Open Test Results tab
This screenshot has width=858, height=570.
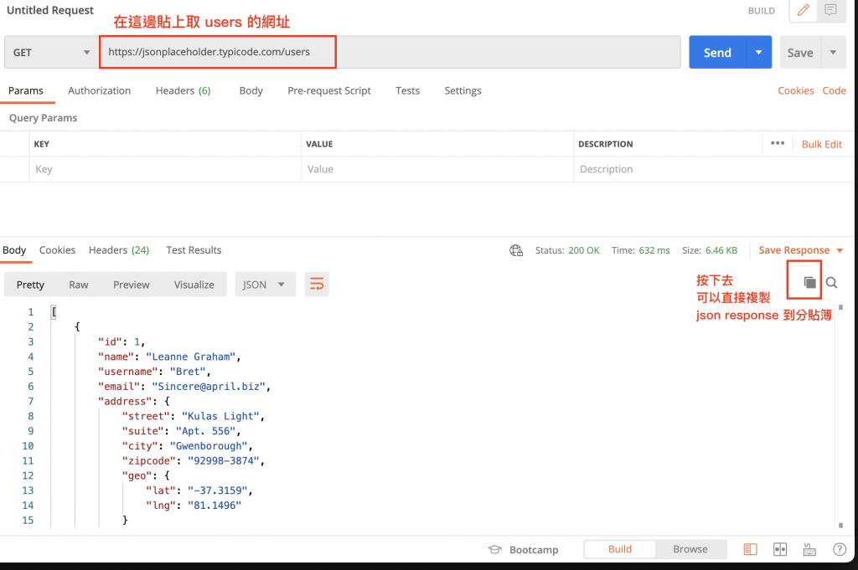pos(194,249)
